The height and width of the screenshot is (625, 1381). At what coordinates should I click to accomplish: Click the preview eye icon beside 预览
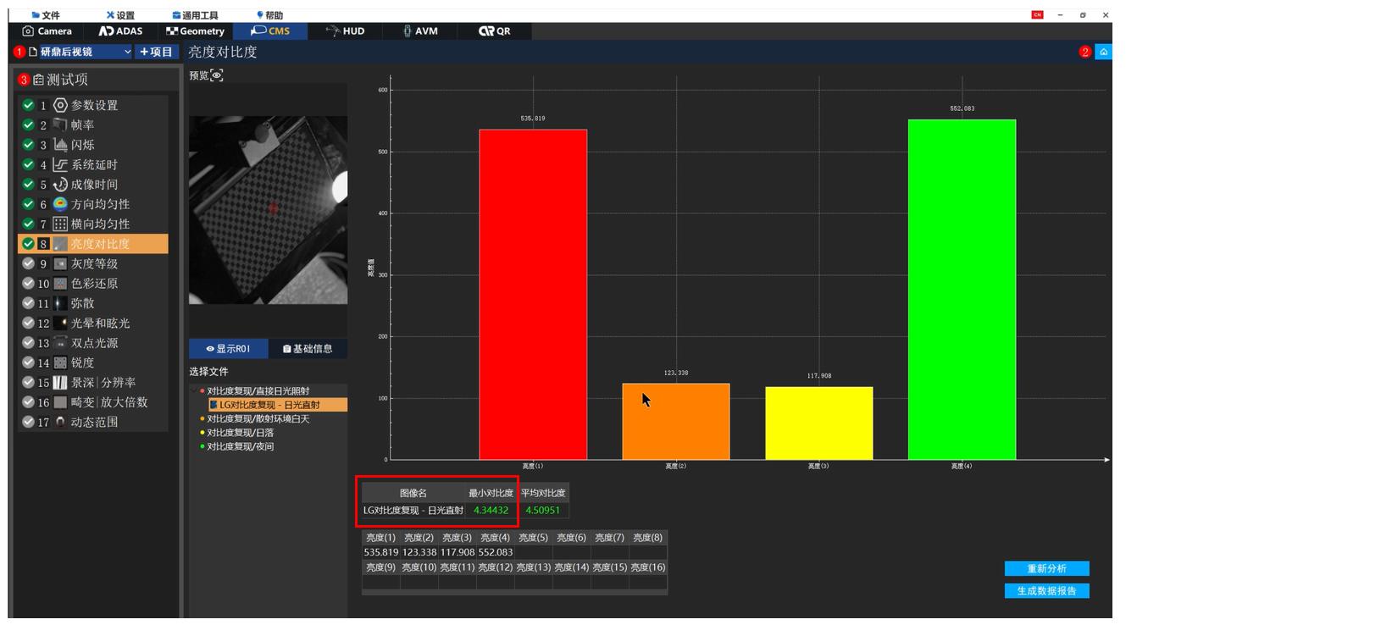[x=217, y=75]
